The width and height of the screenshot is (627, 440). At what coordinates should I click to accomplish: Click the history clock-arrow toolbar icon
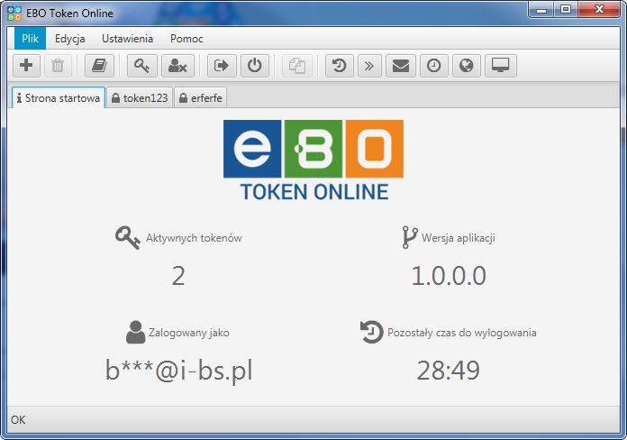(340, 65)
